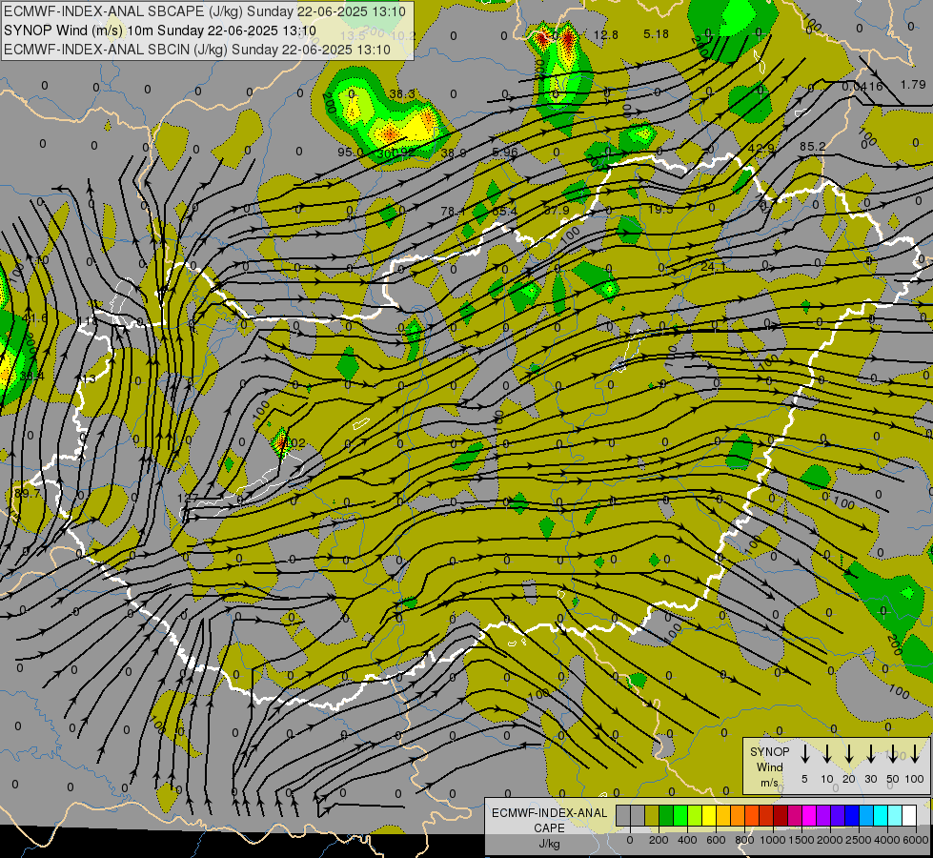Click the SBCIN title line in the header
Viewport: 933px width, 858px height.
pos(197,50)
